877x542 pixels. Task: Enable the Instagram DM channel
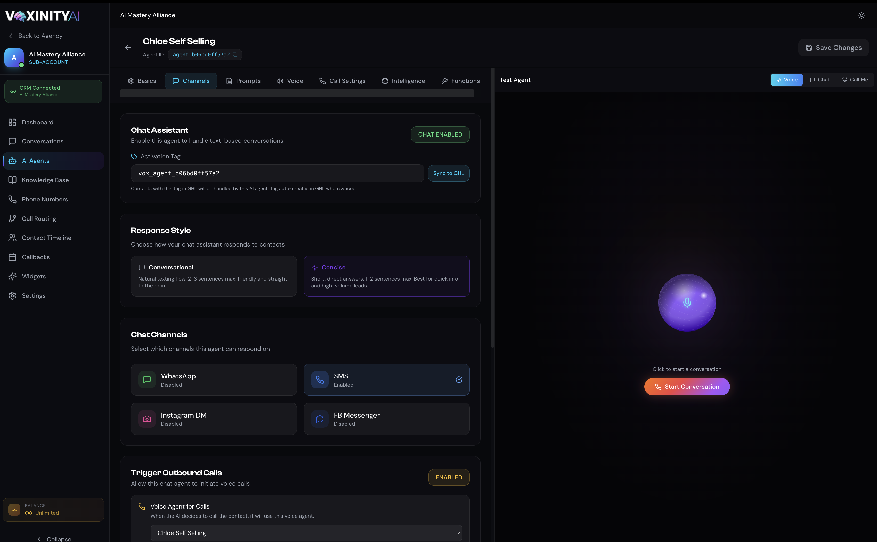click(x=214, y=419)
